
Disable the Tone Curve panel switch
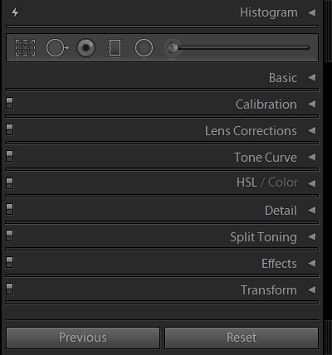click(x=10, y=156)
